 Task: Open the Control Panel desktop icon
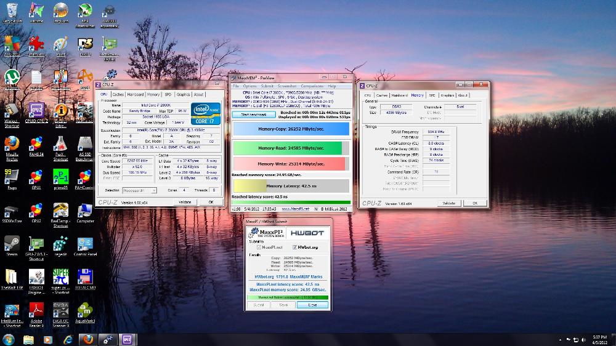point(85,246)
